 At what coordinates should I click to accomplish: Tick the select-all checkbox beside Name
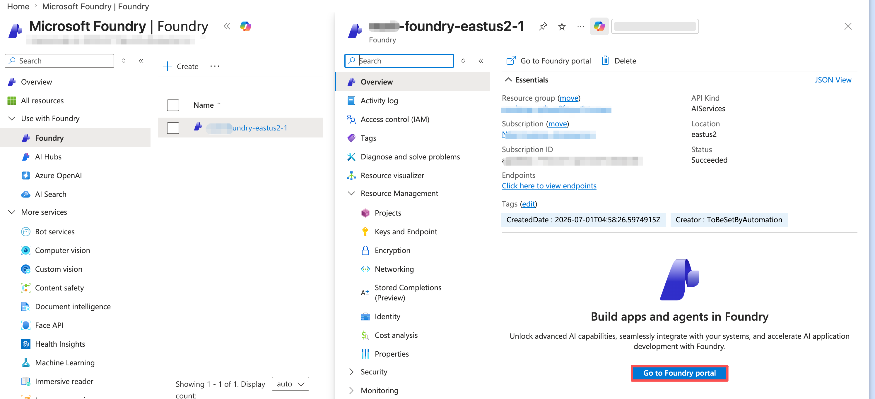[x=173, y=105]
